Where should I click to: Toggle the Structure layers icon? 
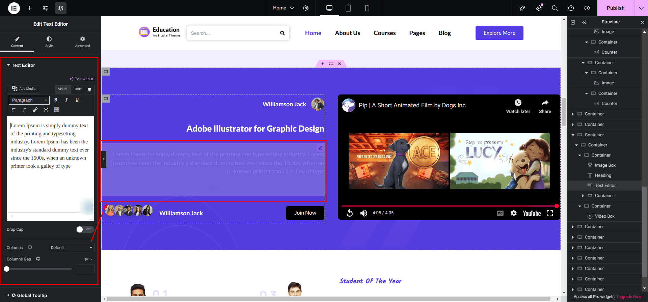click(61, 8)
